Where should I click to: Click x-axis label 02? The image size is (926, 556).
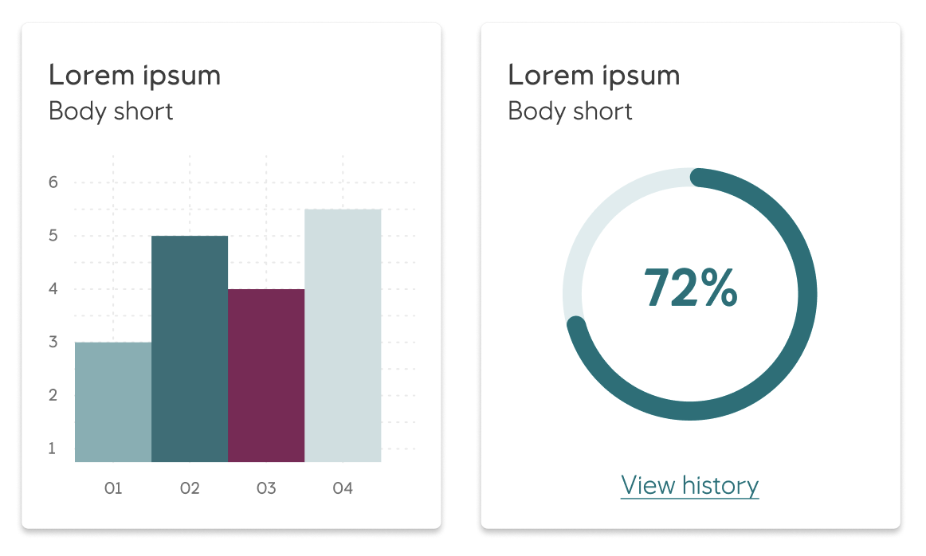pyautogui.click(x=190, y=488)
